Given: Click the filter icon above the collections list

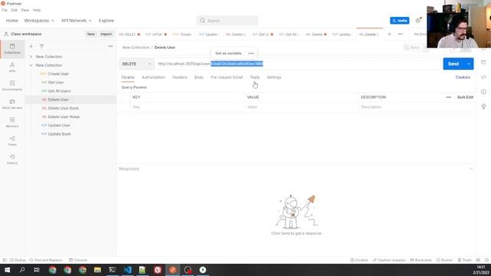Looking at the screenshot, I should point(41,46).
